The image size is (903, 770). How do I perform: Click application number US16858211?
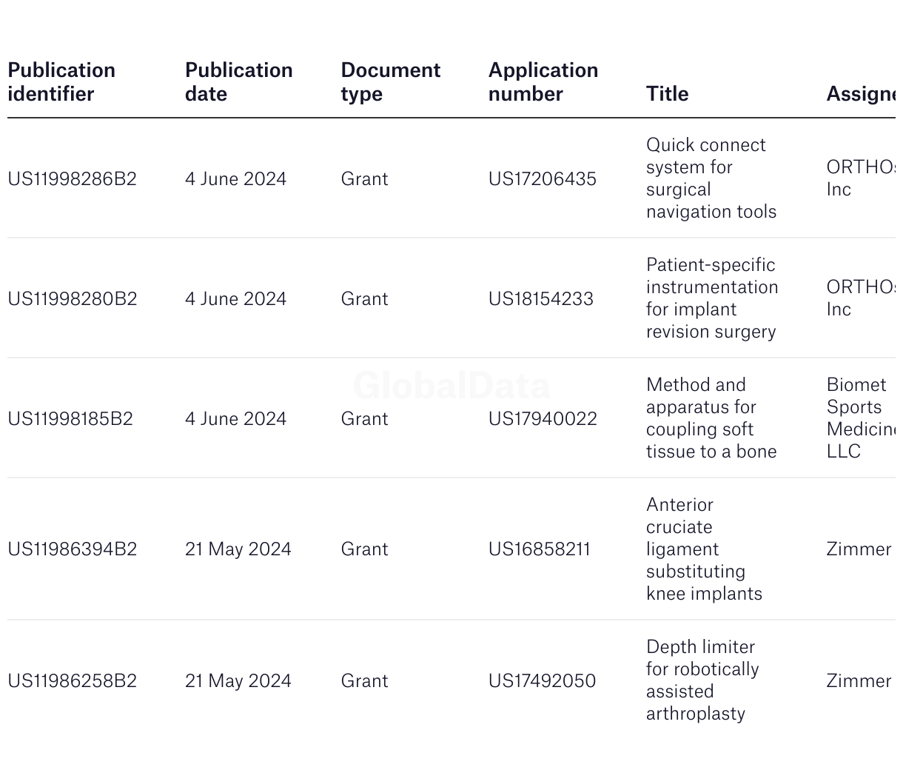pyautogui.click(x=540, y=549)
